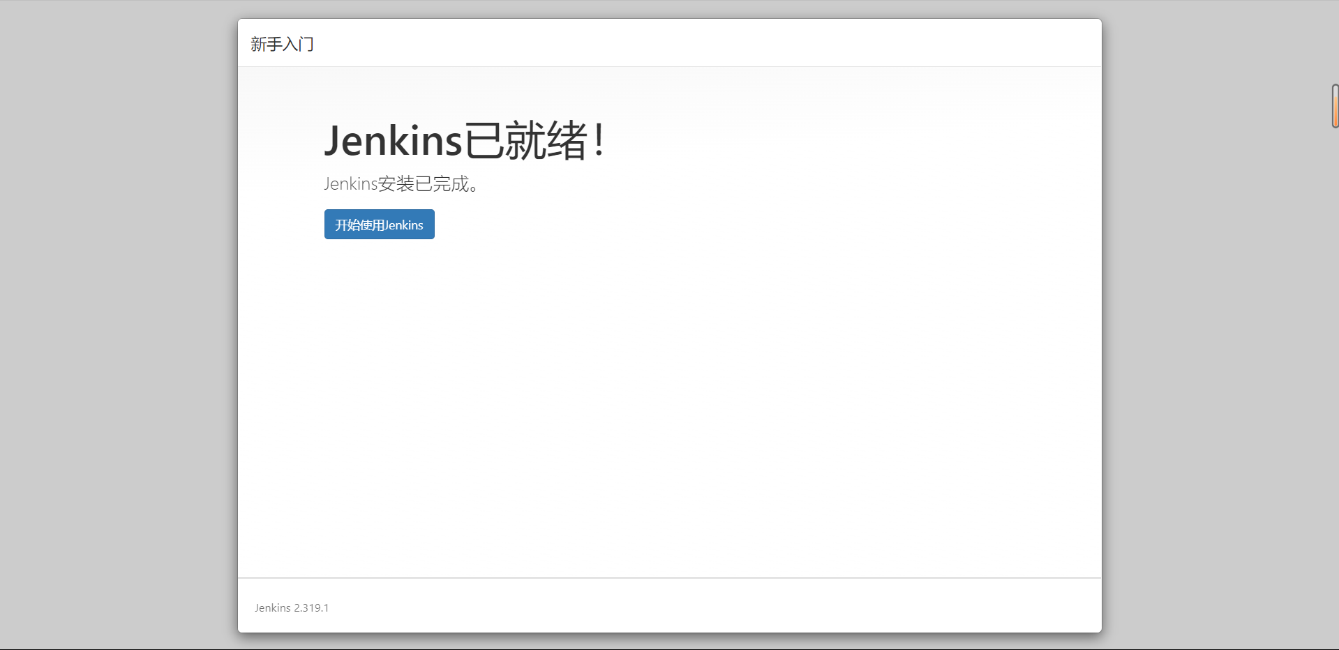Click the Jenkins安装已完成 subtitle text

(x=401, y=184)
